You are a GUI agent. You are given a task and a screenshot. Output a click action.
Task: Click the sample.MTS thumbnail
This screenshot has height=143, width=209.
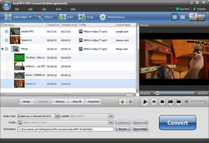click(15, 31)
